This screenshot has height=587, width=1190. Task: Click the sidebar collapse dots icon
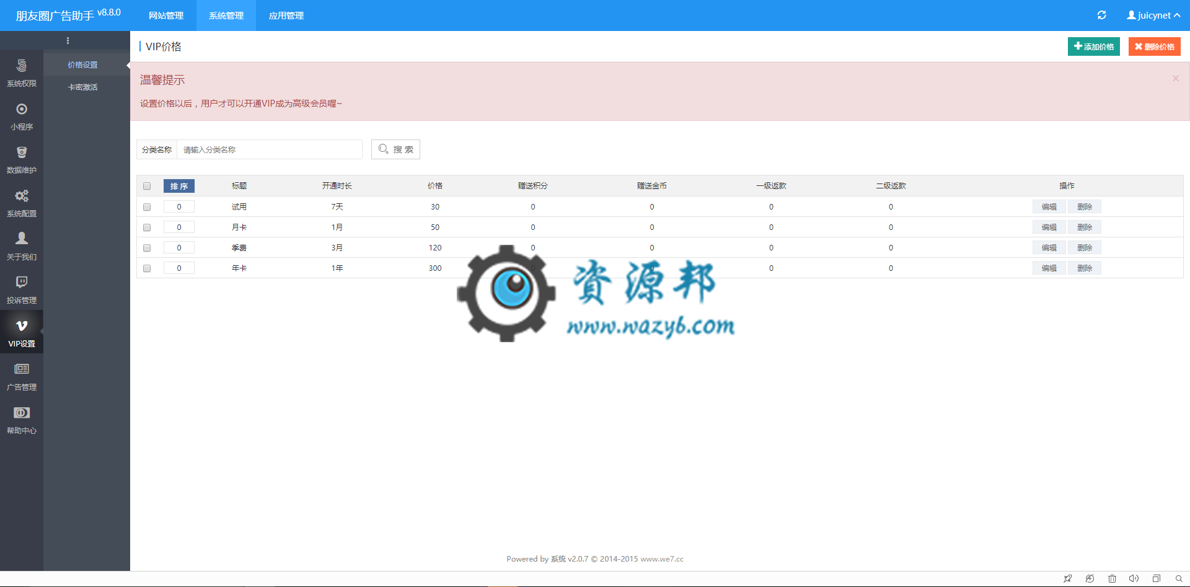[x=68, y=40]
